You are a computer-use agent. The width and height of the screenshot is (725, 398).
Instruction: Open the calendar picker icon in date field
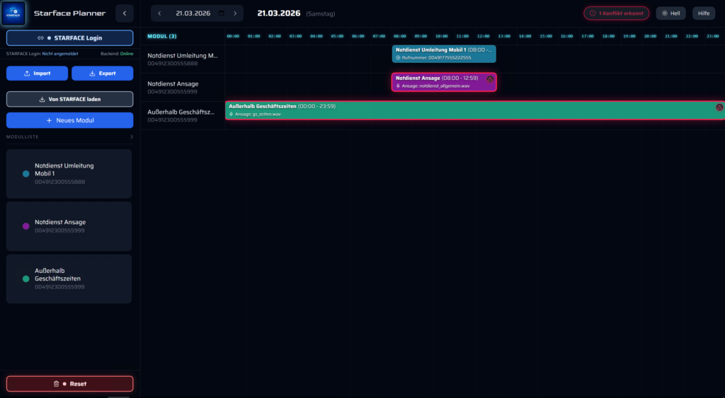click(222, 13)
